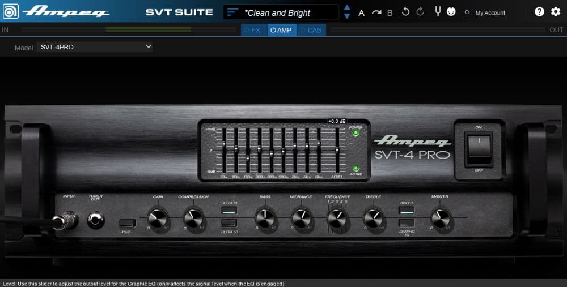Click the MIDRANGE knob
Image resolution: width=567 pixels, height=287 pixels.
point(301,219)
